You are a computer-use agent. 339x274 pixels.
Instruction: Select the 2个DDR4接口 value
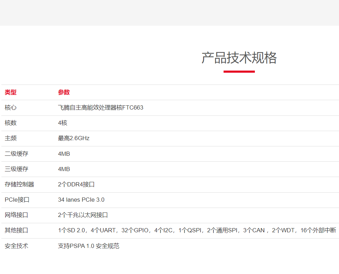76,185
